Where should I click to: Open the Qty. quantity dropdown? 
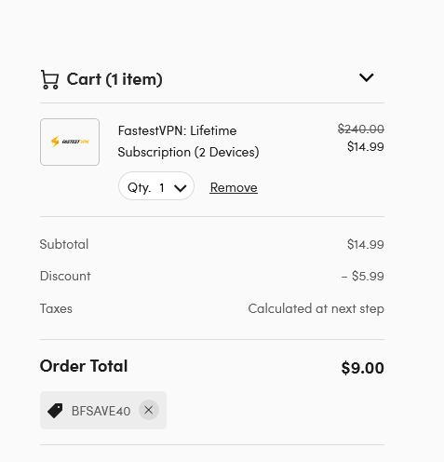click(x=156, y=186)
